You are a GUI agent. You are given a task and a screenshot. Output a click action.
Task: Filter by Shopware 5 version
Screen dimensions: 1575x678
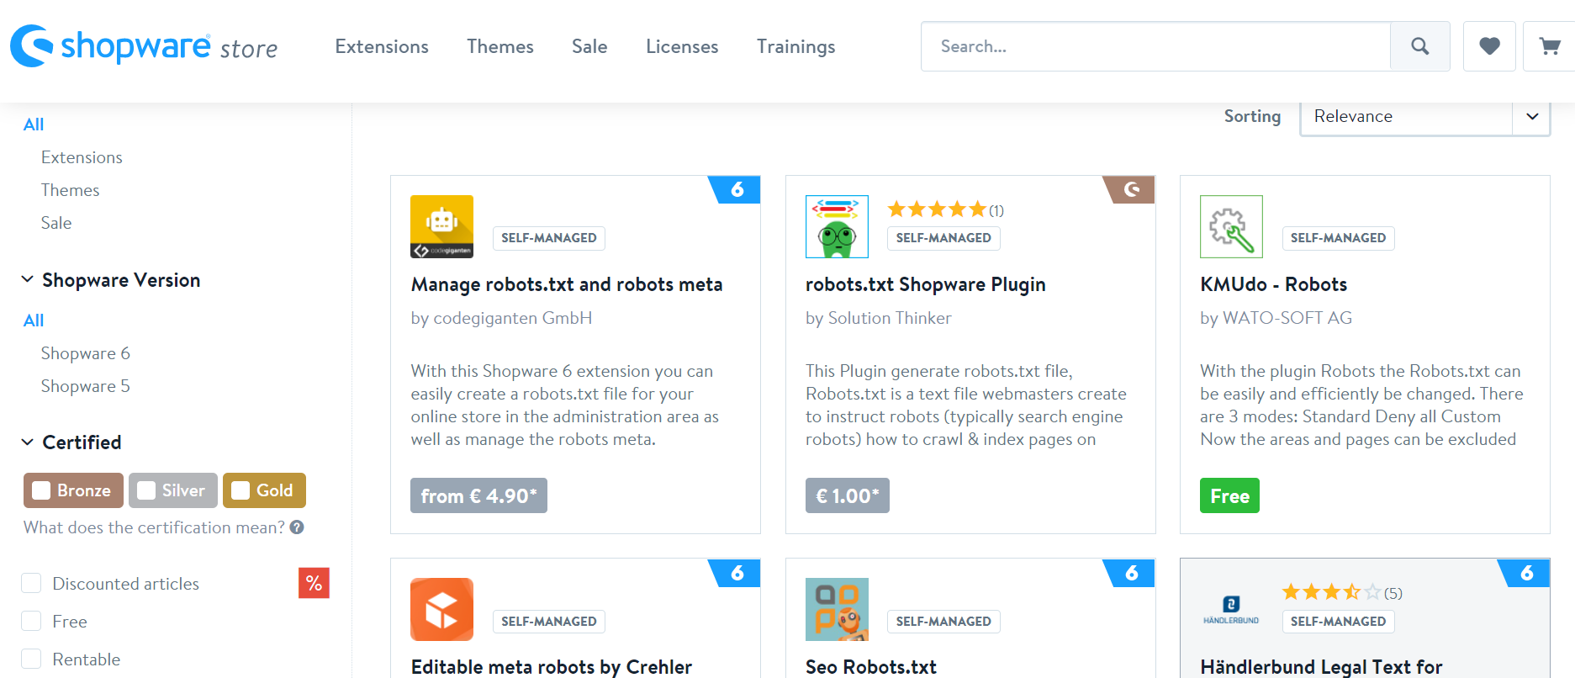pyautogui.click(x=86, y=386)
